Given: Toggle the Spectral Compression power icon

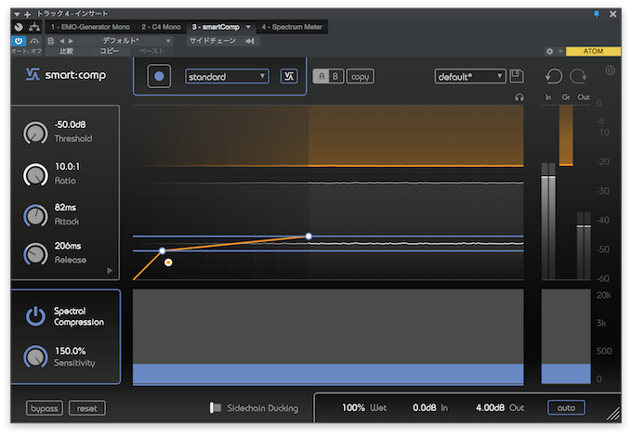Looking at the screenshot, I should (35, 316).
